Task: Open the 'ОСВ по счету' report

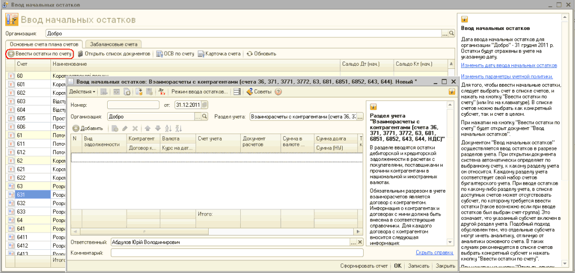Action: 175,54
